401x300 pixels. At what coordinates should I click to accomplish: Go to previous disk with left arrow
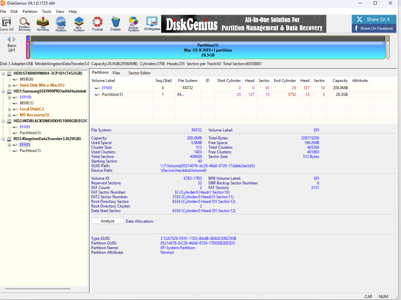[x=9, y=39]
